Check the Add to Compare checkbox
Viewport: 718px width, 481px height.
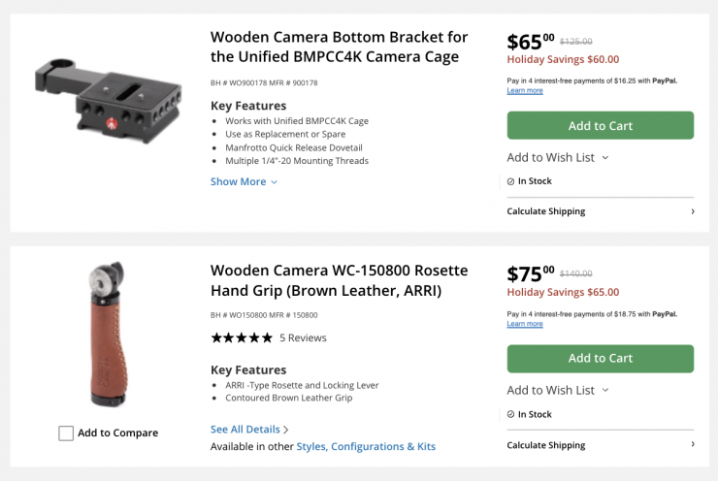click(66, 433)
